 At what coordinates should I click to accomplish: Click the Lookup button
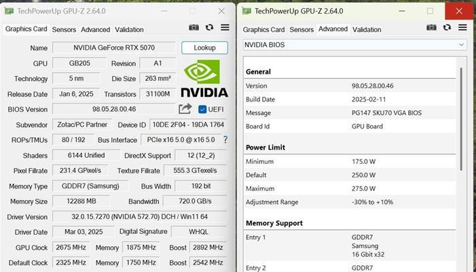coord(204,48)
